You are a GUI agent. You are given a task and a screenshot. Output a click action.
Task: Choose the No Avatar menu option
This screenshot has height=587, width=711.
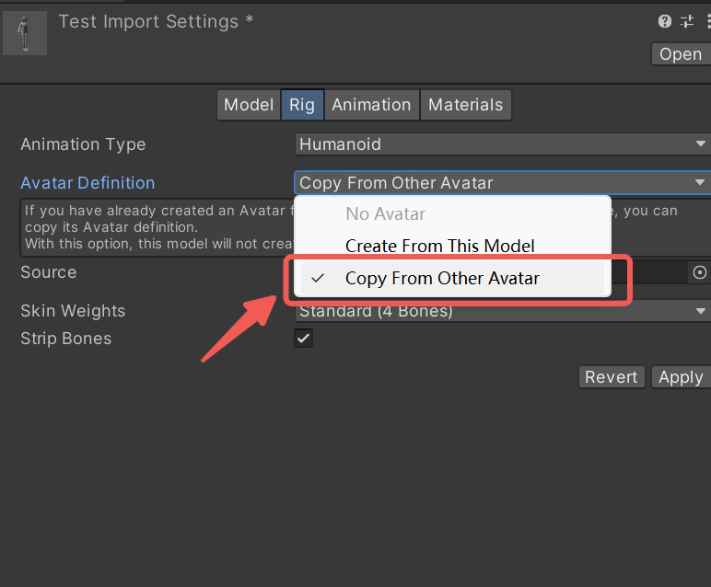click(x=452, y=213)
